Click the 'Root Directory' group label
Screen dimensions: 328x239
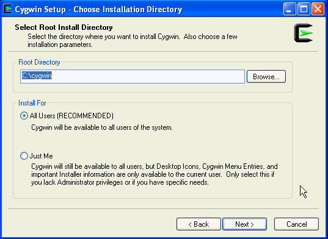click(x=39, y=62)
